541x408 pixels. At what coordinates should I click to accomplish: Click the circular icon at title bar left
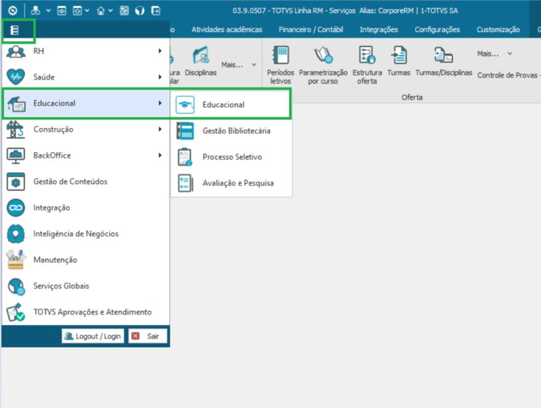point(13,10)
